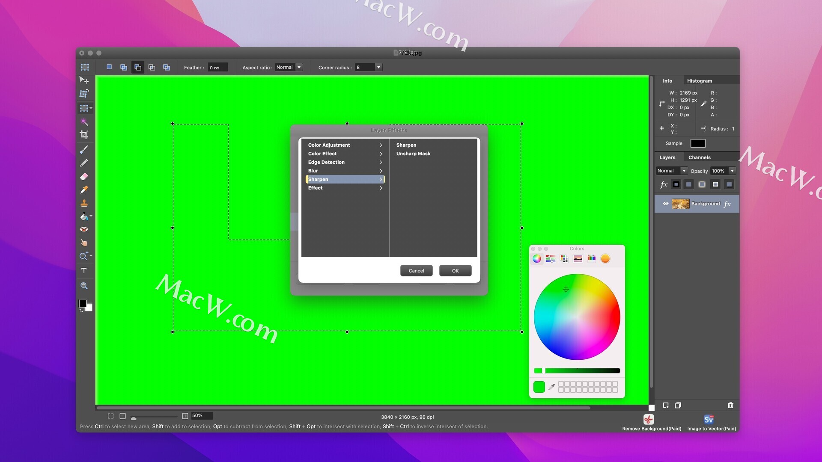Screen dimensions: 822x462
Task: Click OK in the Layer Effects dialog
Action: click(x=455, y=271)
